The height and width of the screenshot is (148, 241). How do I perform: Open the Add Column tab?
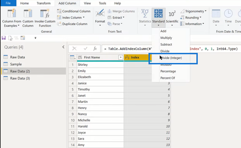pyautogui.click(x=67, y=3)
